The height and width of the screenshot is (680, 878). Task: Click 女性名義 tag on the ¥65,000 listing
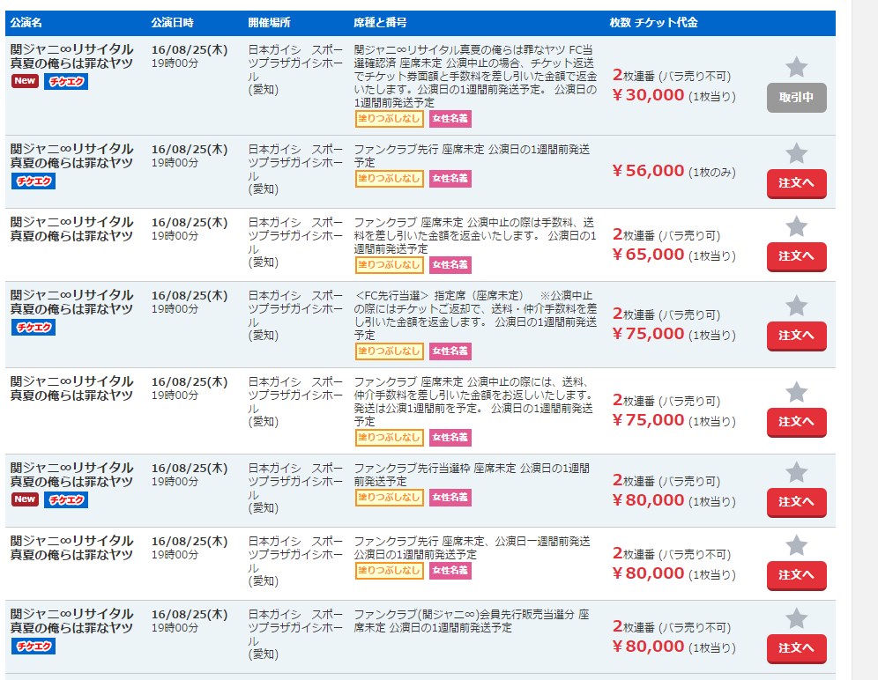click(450, 265)
